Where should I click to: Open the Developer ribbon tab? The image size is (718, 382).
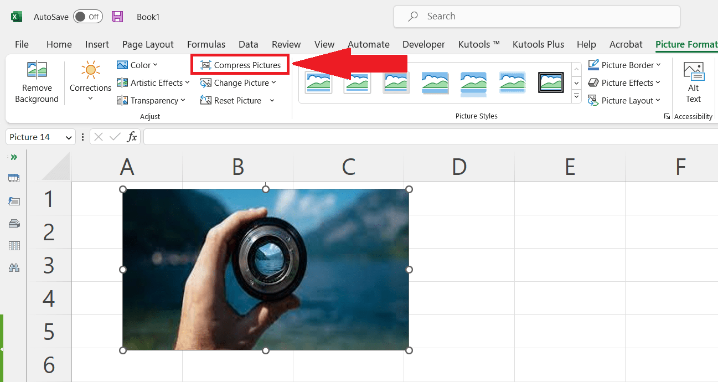pos(423,44)
